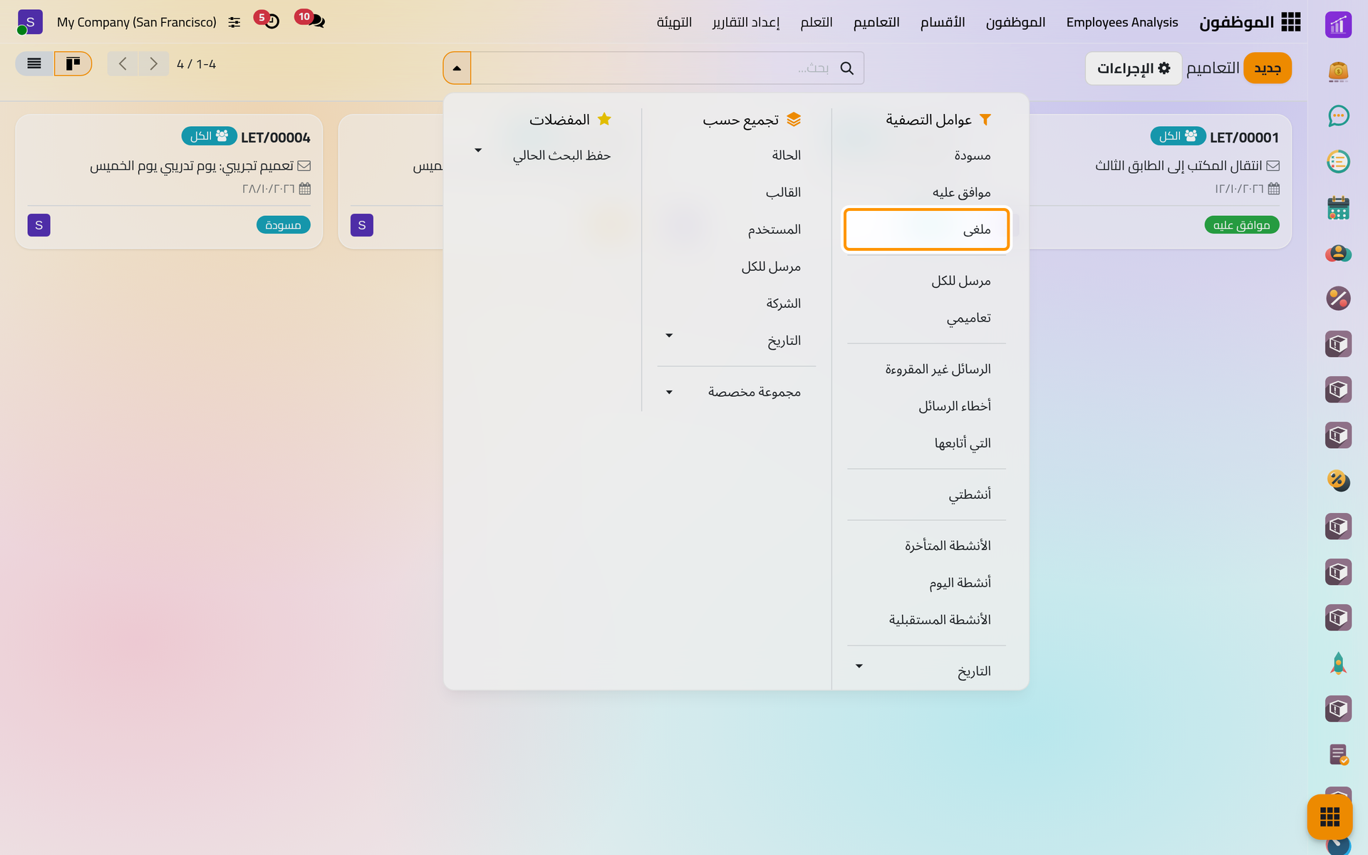Toggle the موافق عليه filter

[x=926, y=192]
